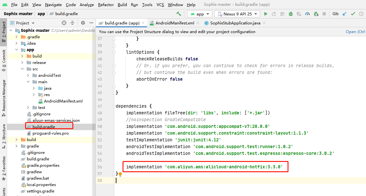The image size is (366, 196).
Task: Click the Git Update Project blue arrow
Action: click(x=344, y=14)
